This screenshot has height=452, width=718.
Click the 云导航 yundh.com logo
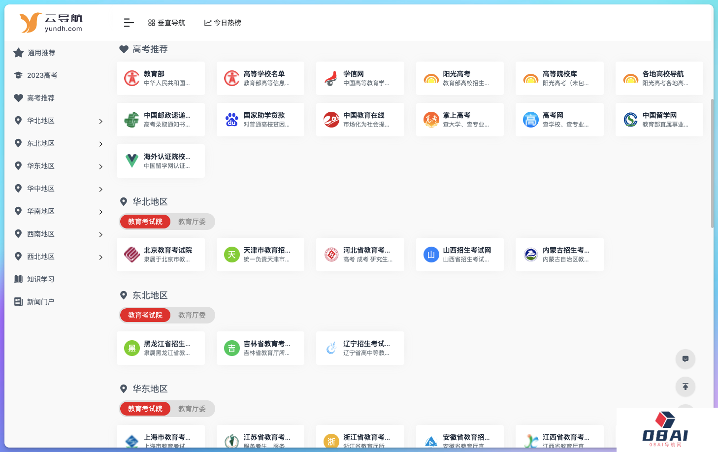(51, 23)
